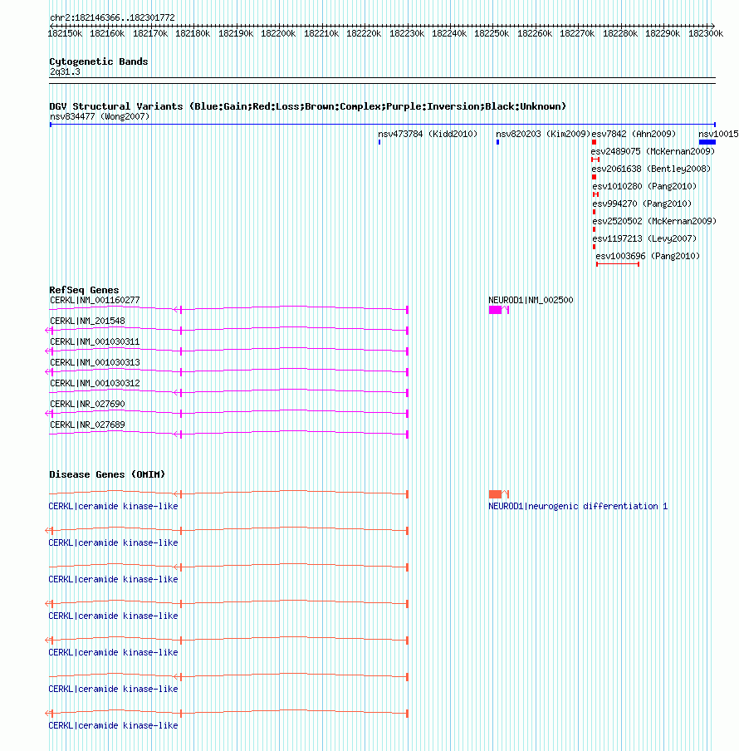Click the magenta gene model under CERKL|NM_201548
This screenshot has width=739, height=751.
point(227,330)
